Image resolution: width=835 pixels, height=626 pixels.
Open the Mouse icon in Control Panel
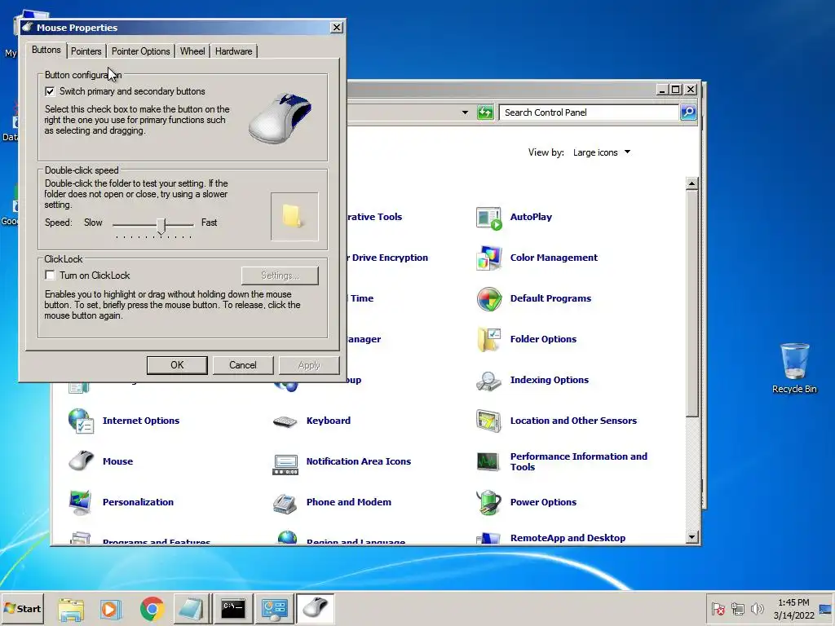pos(81,461)
